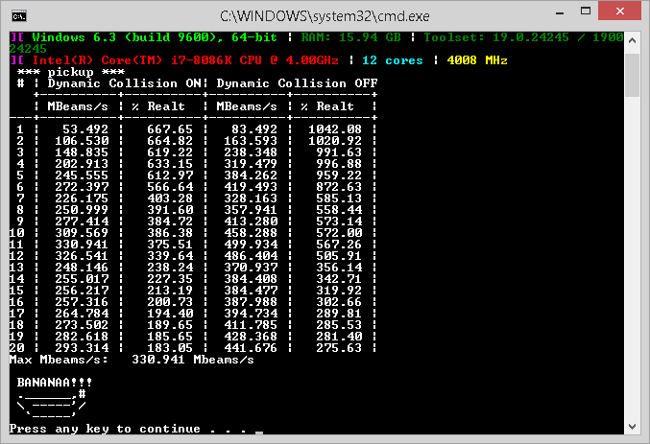Click the value 499.934 in row 11

251,245
